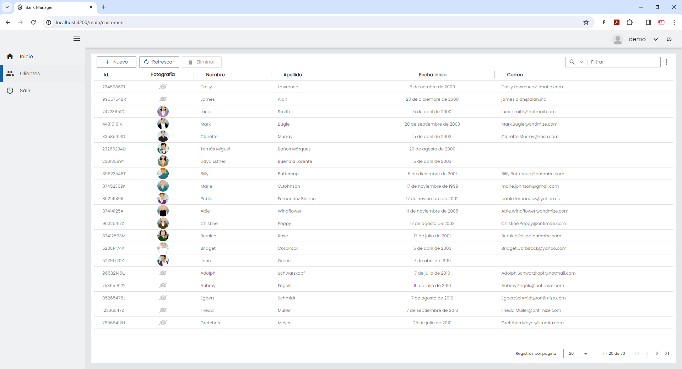682x369 pixels.
Task: Open Lucie Smith's photo thumbnail
Action: point(163,111)
